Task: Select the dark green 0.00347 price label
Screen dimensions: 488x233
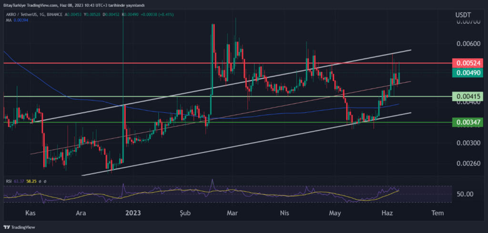Action: pyautogui.click(x=469, y=122)
